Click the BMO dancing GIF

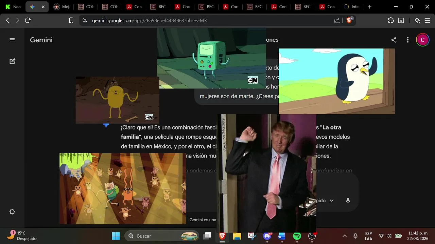[211, 58]
